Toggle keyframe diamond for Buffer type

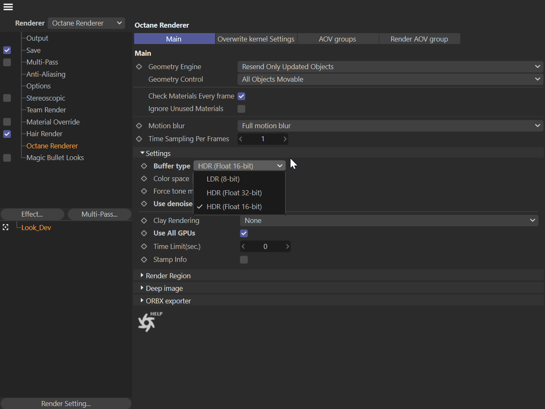coord(144,166)
